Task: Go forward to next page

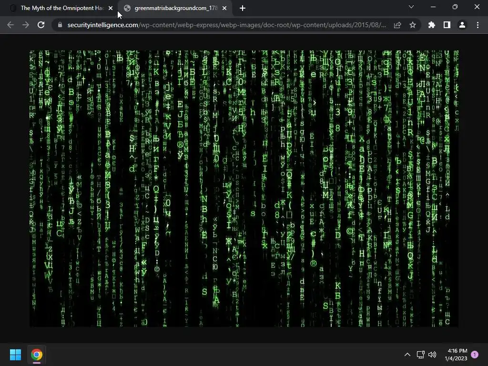Action: (26, 25)
